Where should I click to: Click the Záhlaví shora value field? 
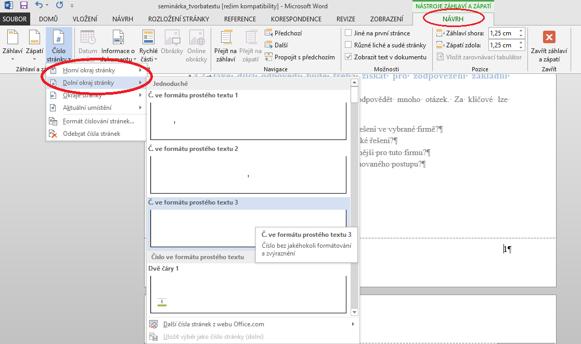pyautogui.click(x=500, y=33)
